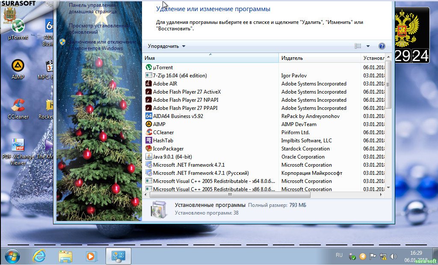438x265 pixels.
Task: Select Microsoft .NET Framework 4.7.1 name text
Action: [x=189, y=165]
